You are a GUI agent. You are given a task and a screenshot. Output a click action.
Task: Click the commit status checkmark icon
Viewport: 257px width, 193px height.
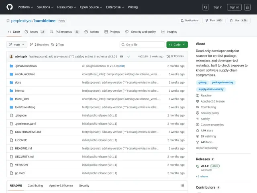[x=128, y=56]
